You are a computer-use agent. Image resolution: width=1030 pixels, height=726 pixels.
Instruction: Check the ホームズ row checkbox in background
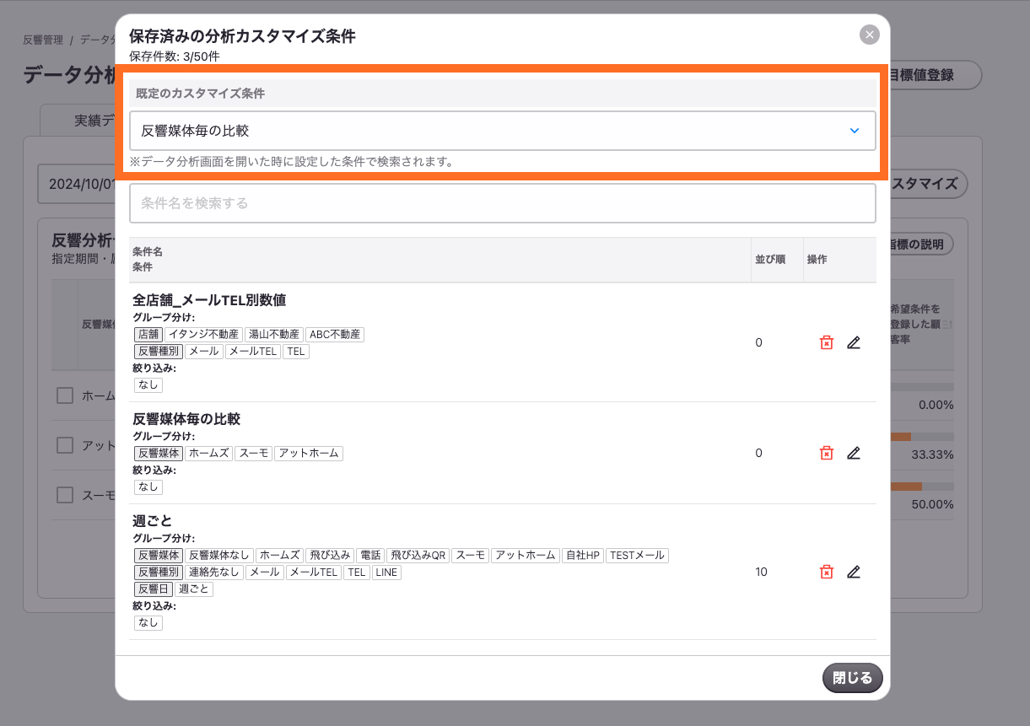click(65, 395)
